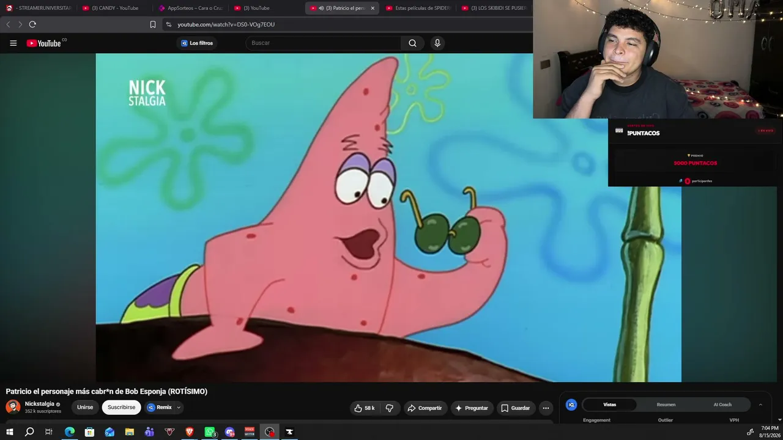Open the Voice Writer app on the taskbar

(250, 432)
